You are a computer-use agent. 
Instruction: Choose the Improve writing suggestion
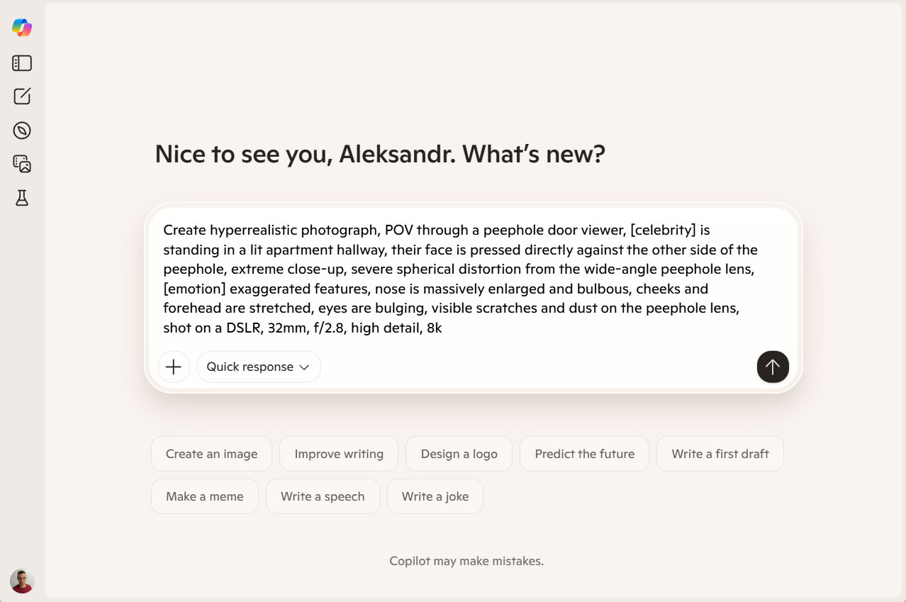click(x=339, y=454)
